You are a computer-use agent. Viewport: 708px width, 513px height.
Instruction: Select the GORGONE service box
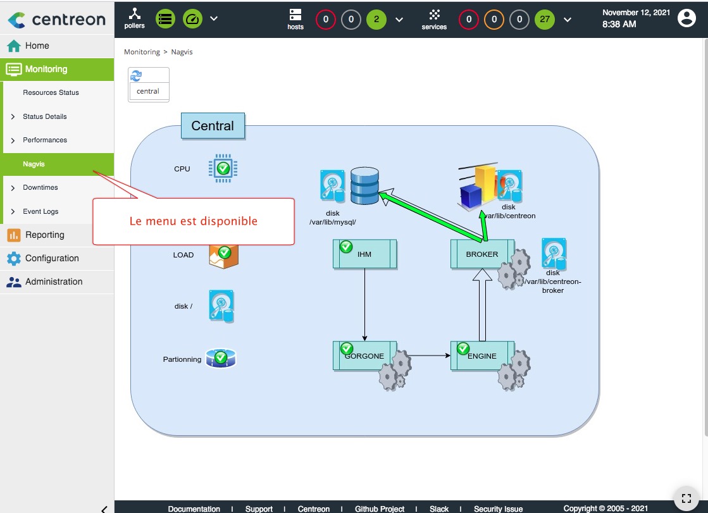[364, 355]
